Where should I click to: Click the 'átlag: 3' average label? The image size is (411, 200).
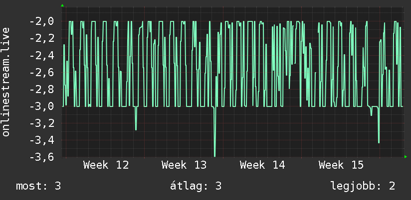(x=196, y=186)
